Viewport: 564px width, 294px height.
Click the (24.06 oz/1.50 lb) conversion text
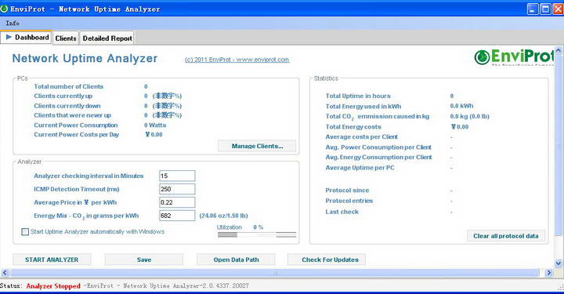223,216
